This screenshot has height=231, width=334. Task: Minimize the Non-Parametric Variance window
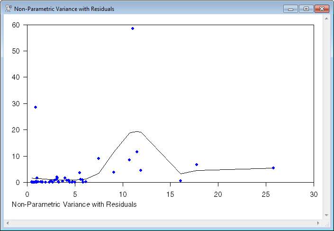(x=290, y=9)
